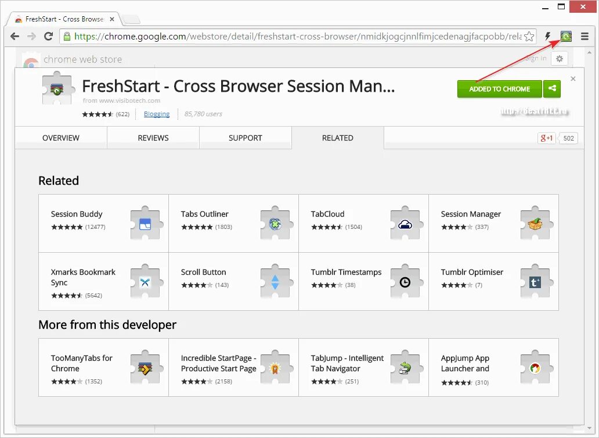Open TabCloud extension title
This screenshot has height=438, width=599.
coord(328,214)
